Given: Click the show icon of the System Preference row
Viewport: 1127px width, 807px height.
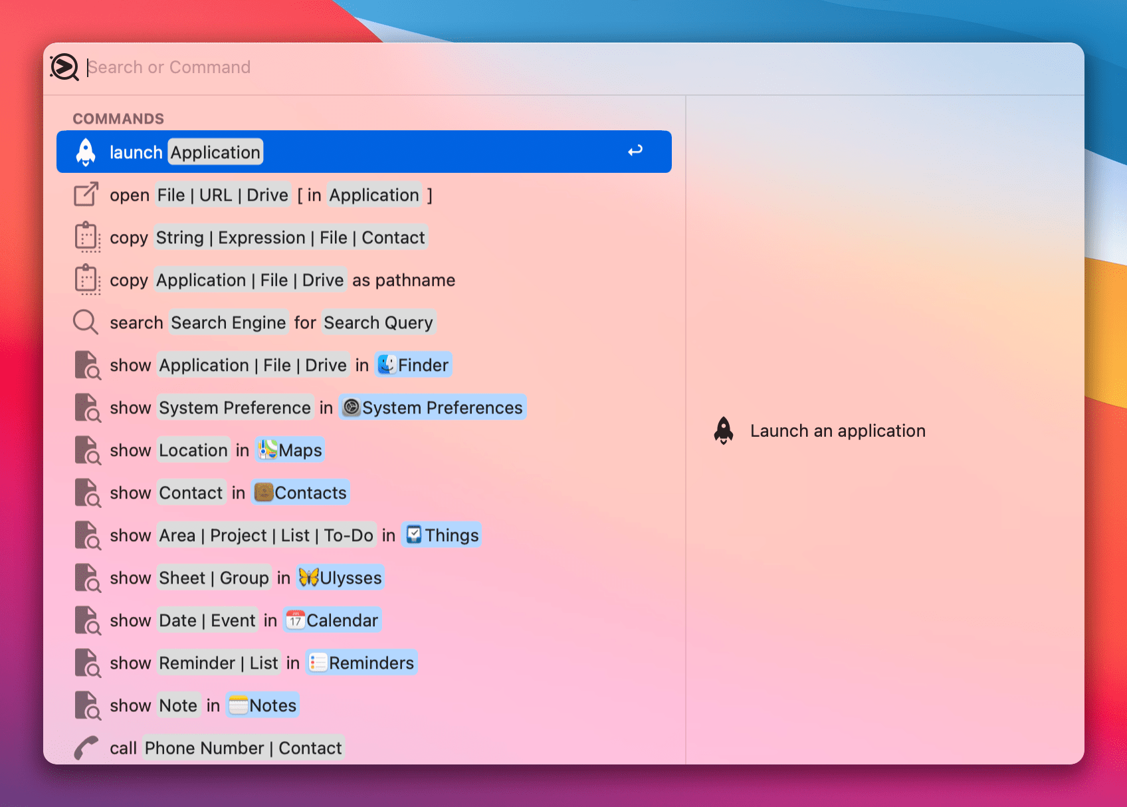Looking at the screenshot, I should tap(88, 408).
